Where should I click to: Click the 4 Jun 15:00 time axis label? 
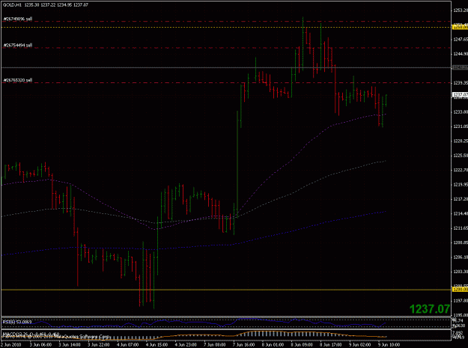(157, 345)
